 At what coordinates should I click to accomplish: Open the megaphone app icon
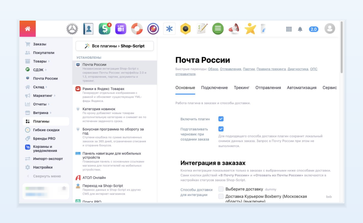pos(234,29)
